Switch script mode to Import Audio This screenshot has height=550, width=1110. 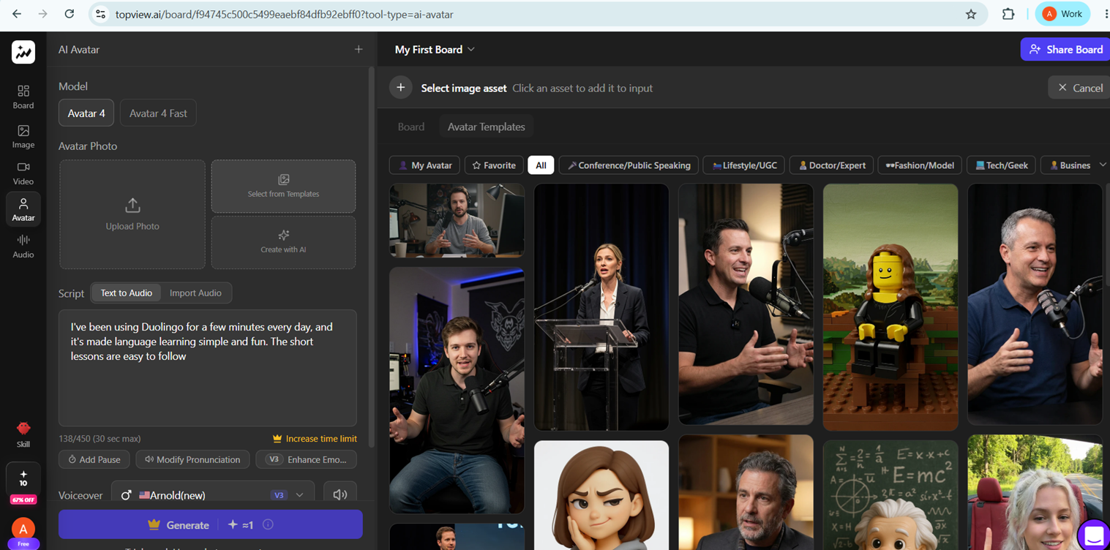[195, 293]
